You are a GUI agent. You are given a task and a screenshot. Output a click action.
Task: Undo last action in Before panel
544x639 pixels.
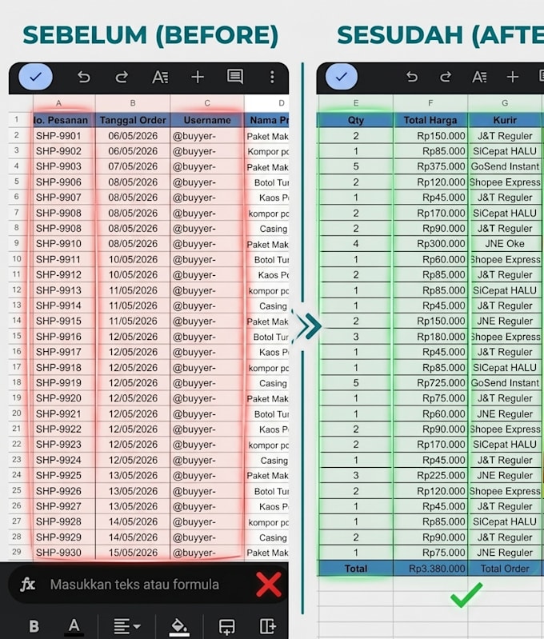click(83, 77)
